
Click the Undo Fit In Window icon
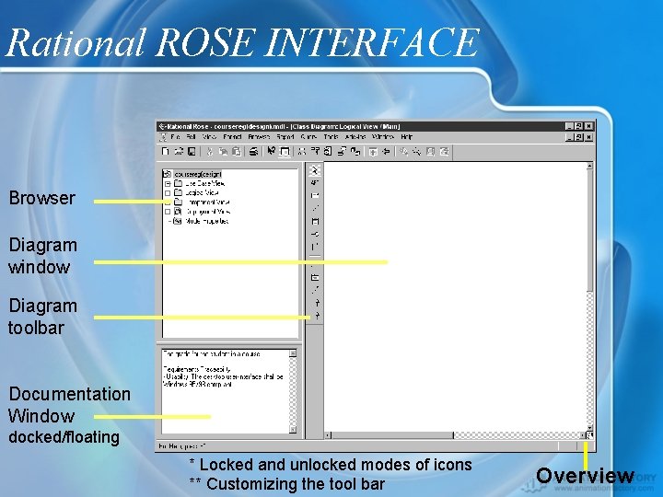(444, 151)
